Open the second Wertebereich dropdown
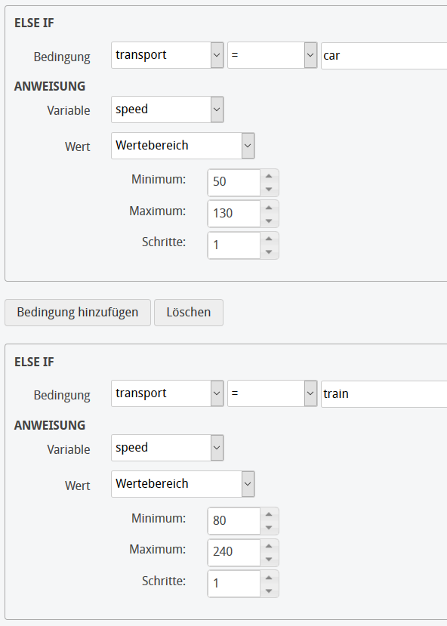 [248, 484]
